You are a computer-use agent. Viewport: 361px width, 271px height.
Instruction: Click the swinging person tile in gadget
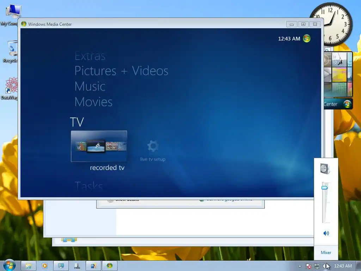click(339, 59)
